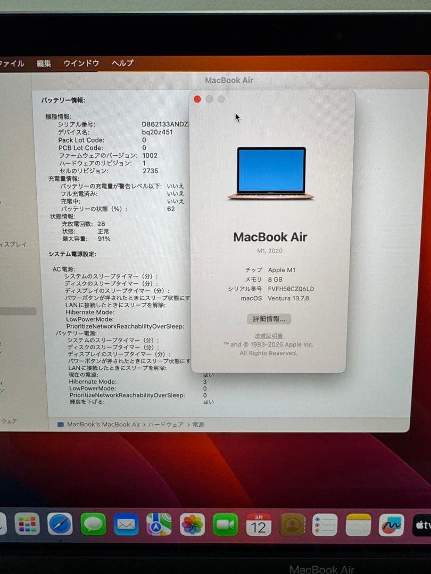Click the battery serial D862133ANDZ value

(x=165, y=124)
